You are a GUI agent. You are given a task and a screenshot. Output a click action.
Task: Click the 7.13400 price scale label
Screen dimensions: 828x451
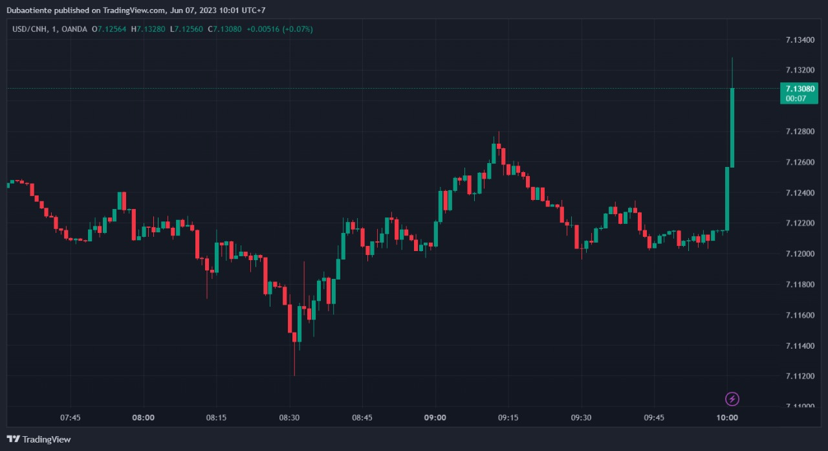point(800,40)
